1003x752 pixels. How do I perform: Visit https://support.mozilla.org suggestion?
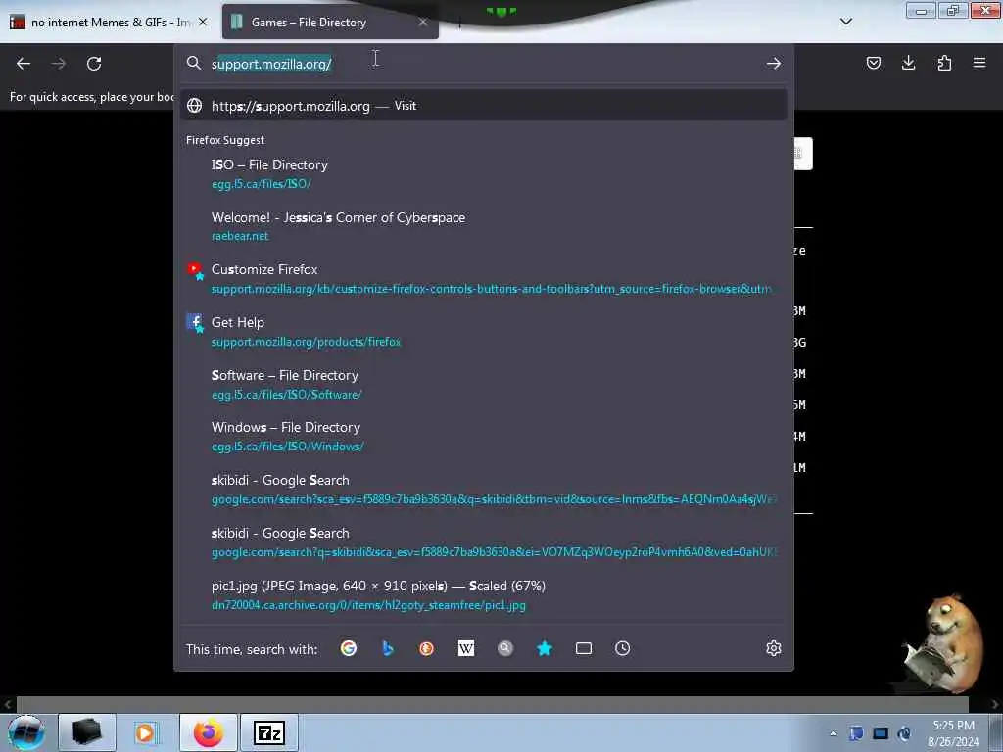coord(484,106)
